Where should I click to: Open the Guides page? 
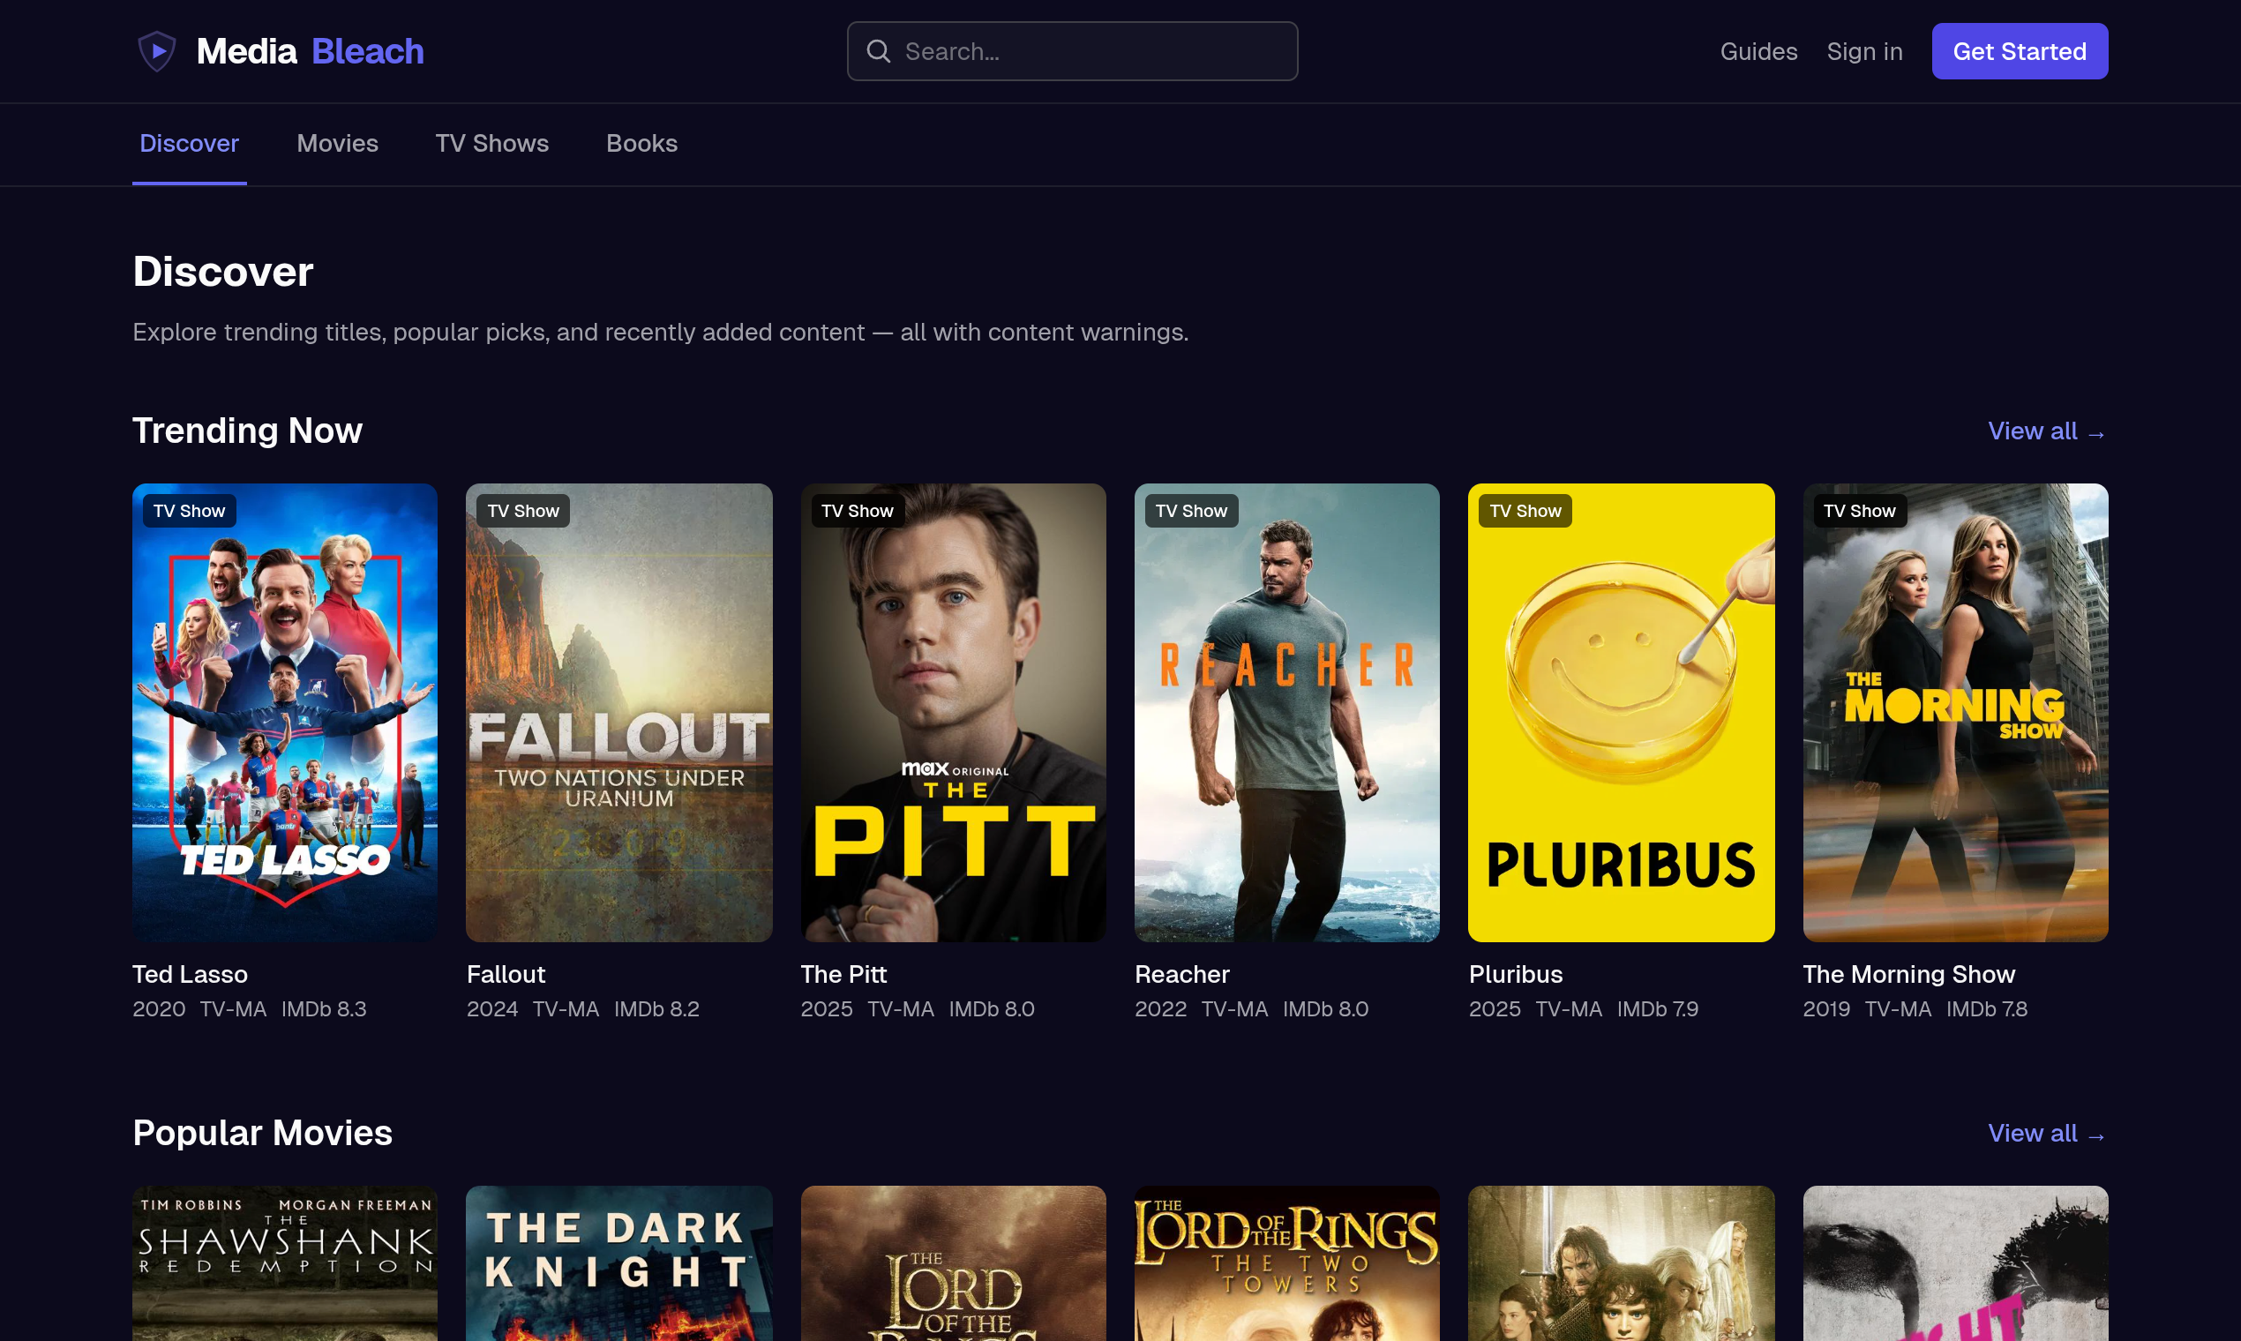(1758, 50)
